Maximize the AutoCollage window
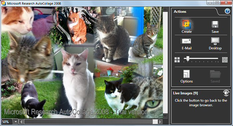This screenshot has width=233, height=126. (x=217, y=3)
